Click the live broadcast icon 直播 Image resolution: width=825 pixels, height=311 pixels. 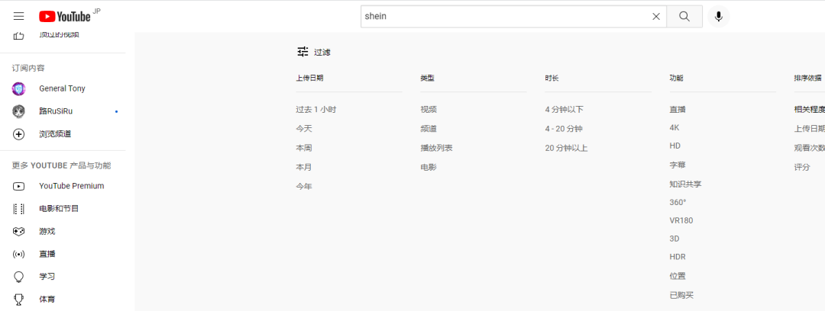click(18, 255)
